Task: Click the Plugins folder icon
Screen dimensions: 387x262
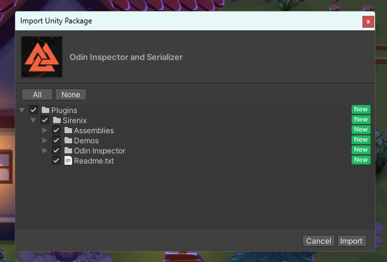Action: (46, 110)
